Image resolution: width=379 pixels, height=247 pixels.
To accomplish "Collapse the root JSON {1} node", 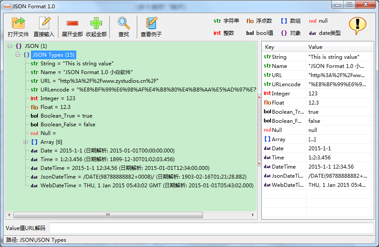I will [10, 46].
